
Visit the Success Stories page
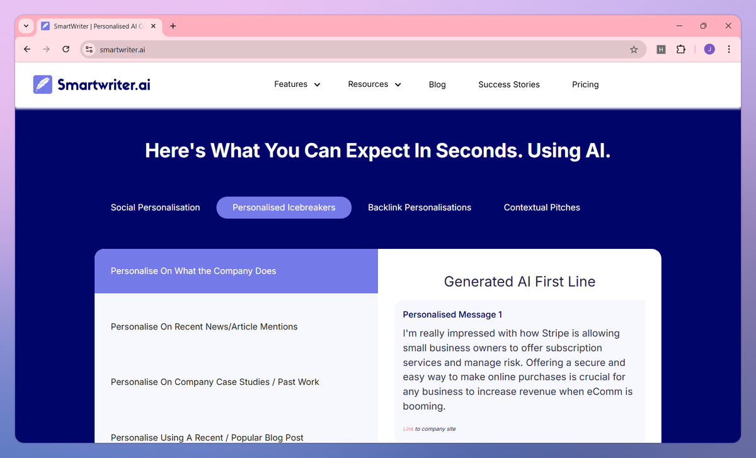click(x=509, y=84)
